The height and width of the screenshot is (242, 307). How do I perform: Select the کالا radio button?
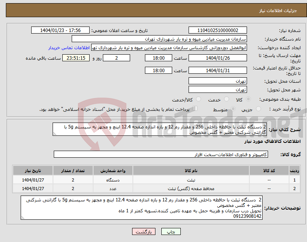click(248, 99)
